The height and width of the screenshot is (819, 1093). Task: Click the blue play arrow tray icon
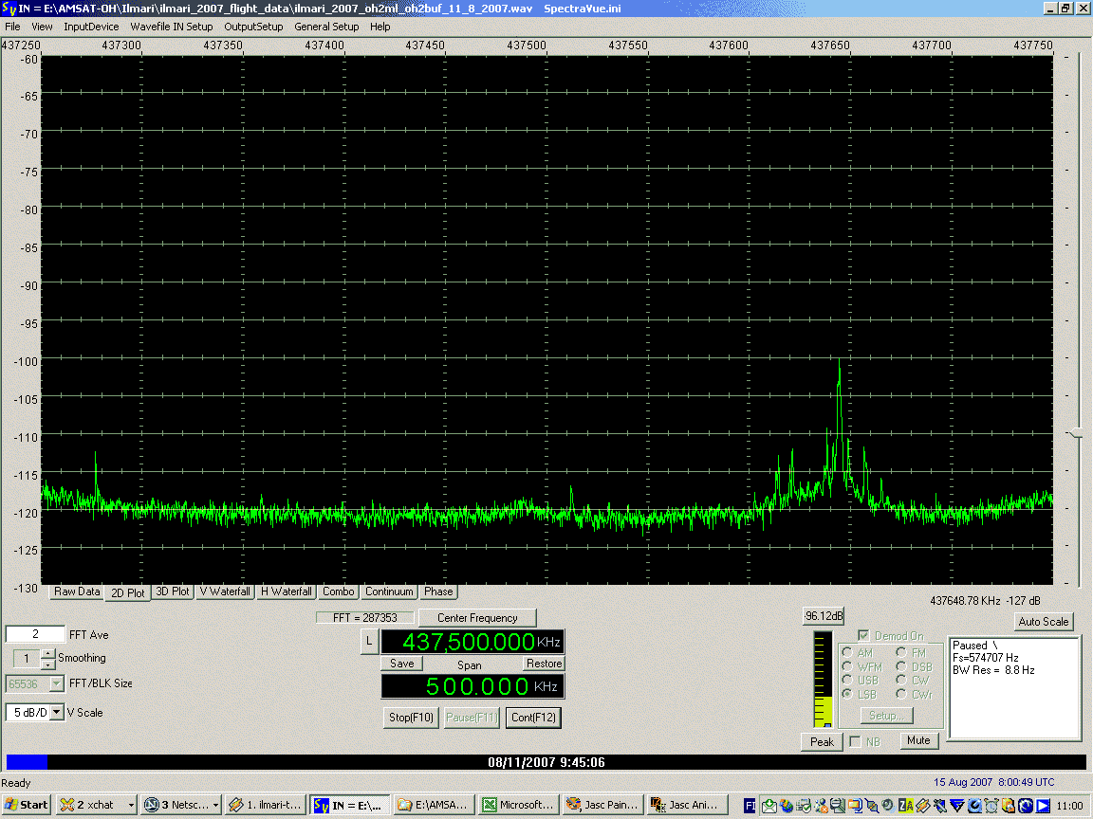click(x=1044, y=806)
